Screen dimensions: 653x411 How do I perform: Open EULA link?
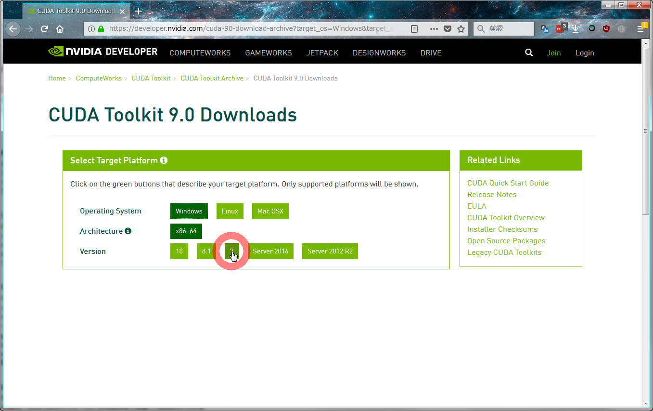477,206
